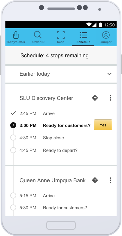Tap the 4:30 PM Stop close circle
This screenshot has width=122, height=236.
point(13,138)
